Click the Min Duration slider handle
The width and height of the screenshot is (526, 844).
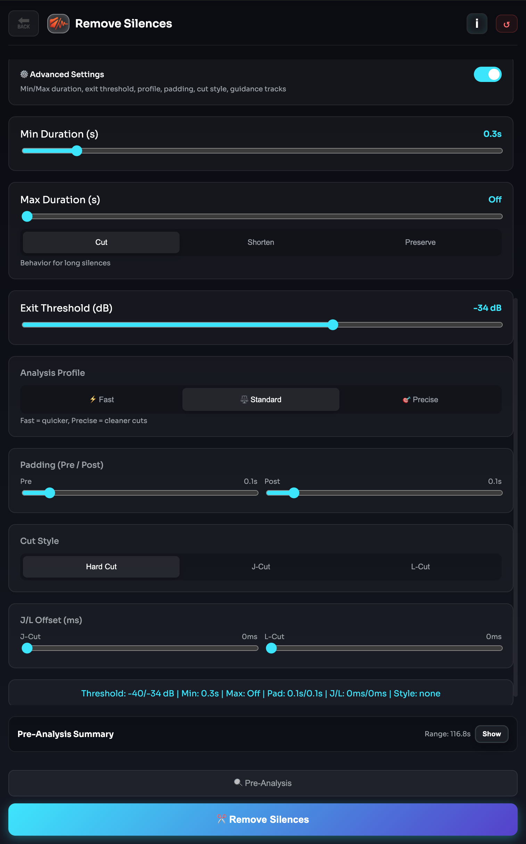[77, 151]
